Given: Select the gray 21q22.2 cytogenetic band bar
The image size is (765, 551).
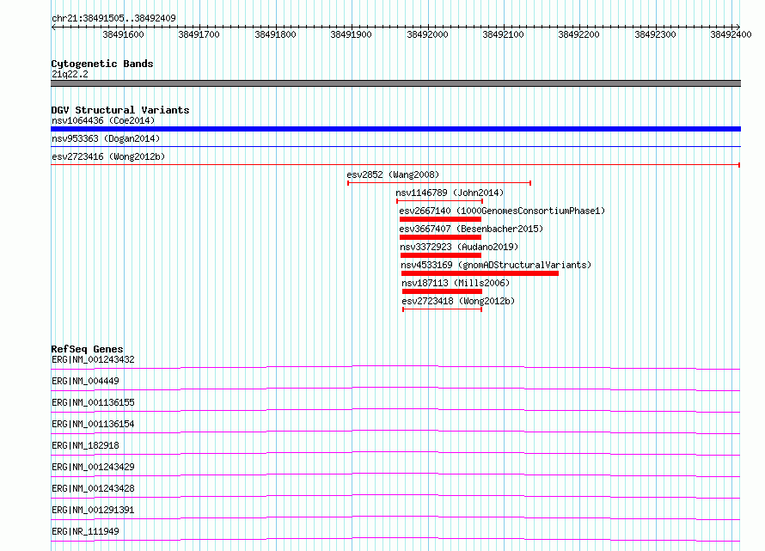Looking at the screenshot, I should point(395,83).
